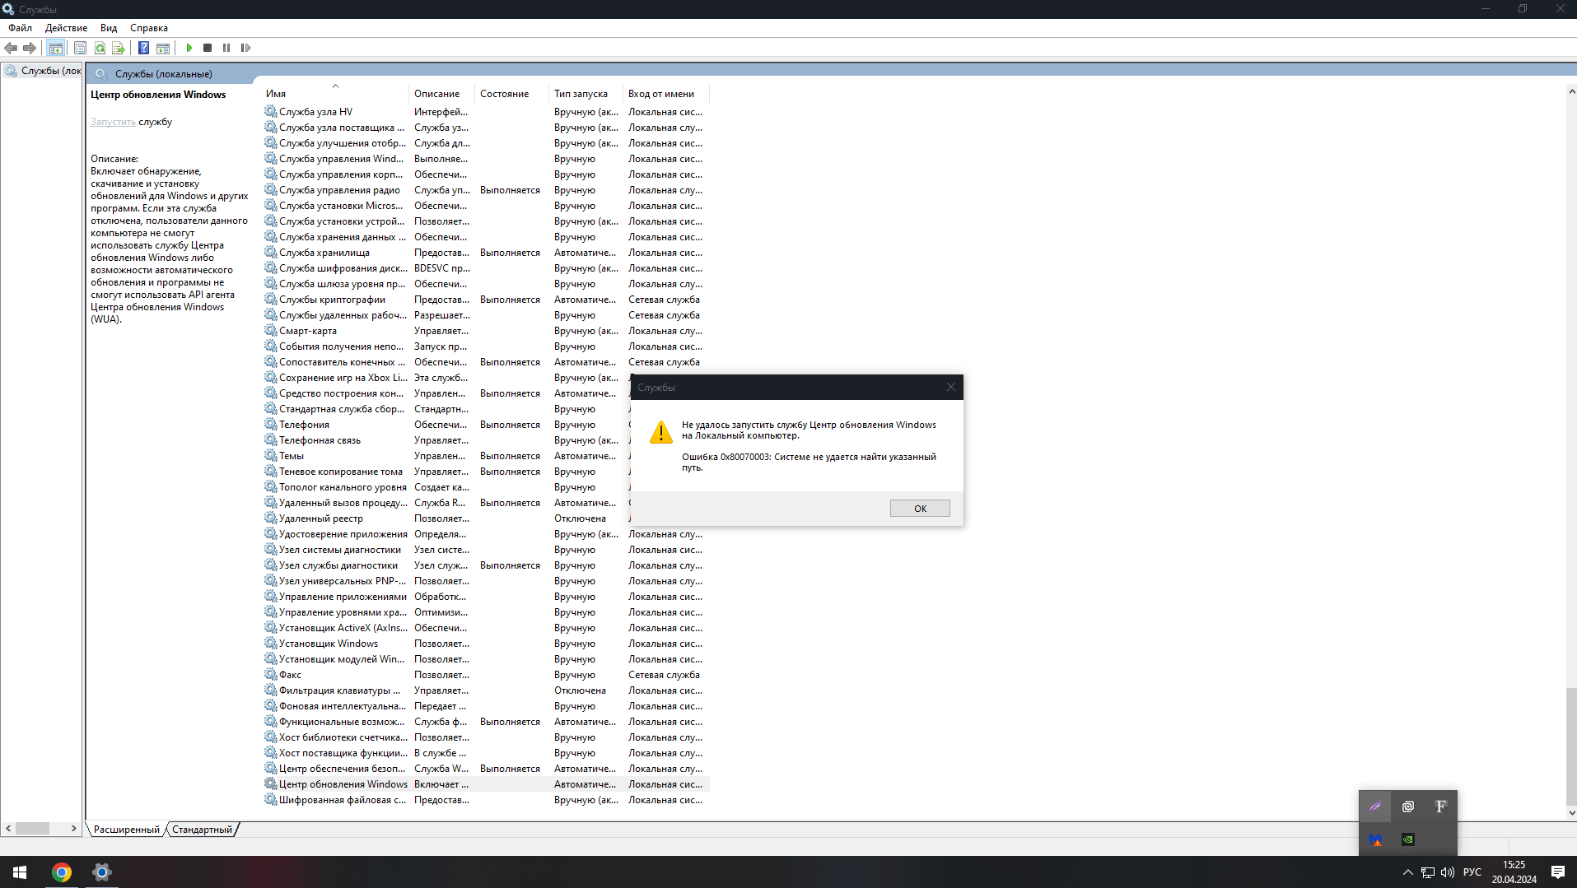Stop service with the square icon

208,48
